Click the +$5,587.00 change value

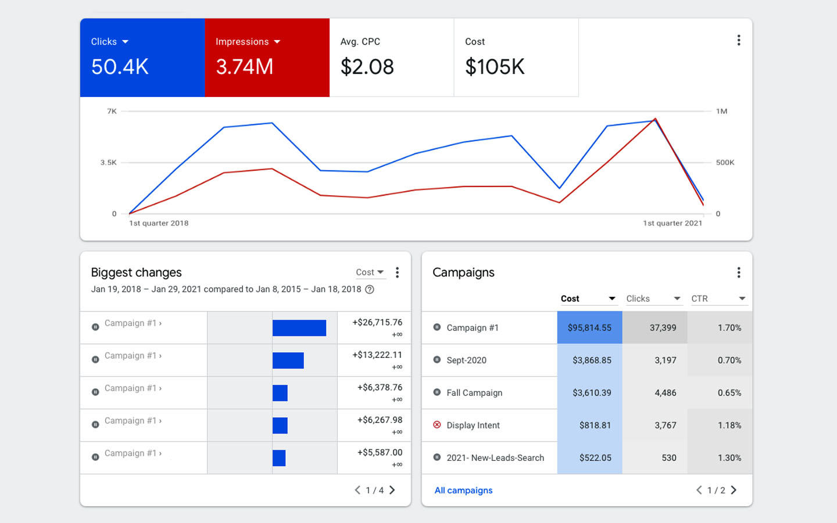click(380, 453)
